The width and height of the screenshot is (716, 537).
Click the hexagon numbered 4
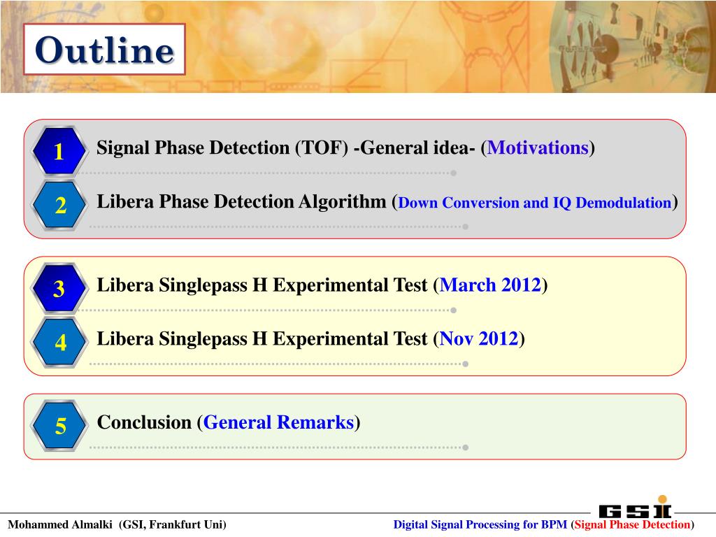click(59, 342)
